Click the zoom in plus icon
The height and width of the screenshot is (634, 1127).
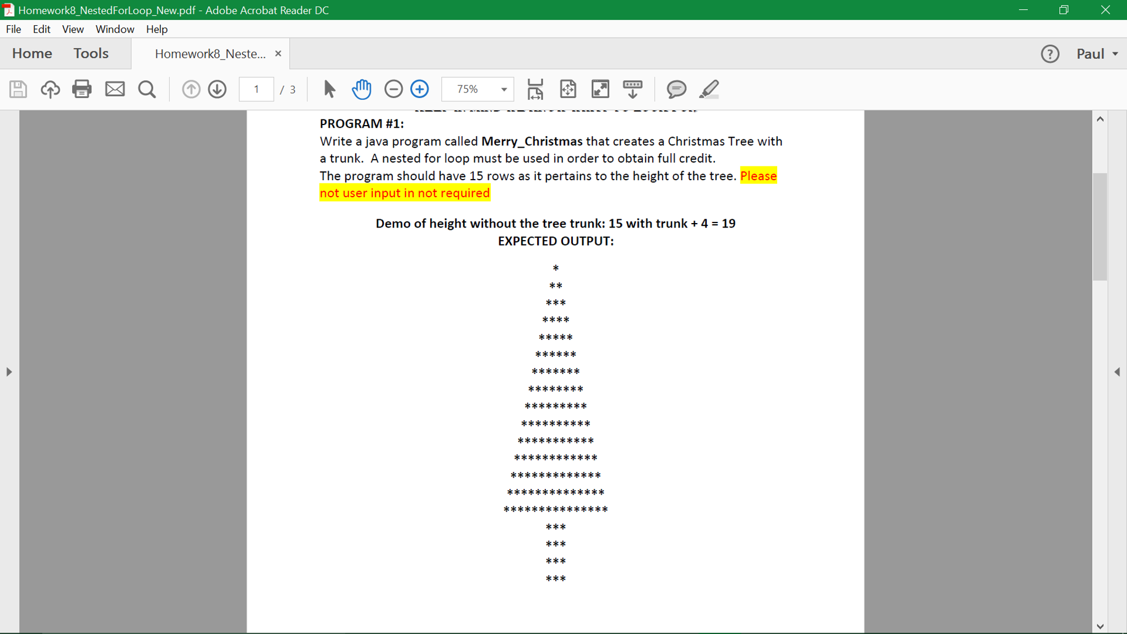tap(420, 89)
